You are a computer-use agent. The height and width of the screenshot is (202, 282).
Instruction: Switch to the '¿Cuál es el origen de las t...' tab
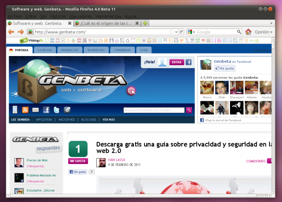tap(107, 23)
